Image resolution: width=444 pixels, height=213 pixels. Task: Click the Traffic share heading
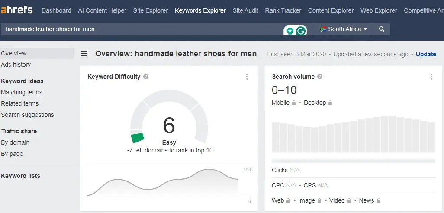tap(19, 132)
